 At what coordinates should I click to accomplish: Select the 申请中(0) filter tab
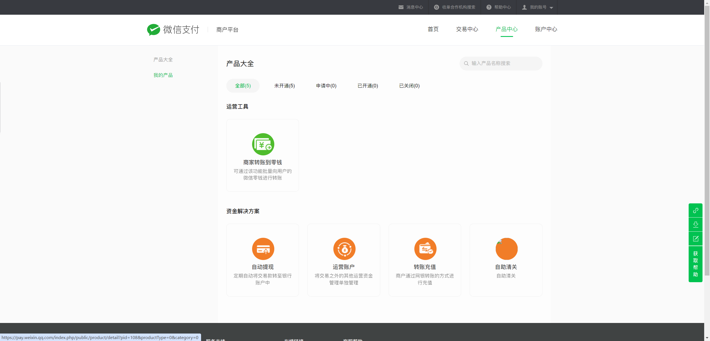tap(326, 86)
